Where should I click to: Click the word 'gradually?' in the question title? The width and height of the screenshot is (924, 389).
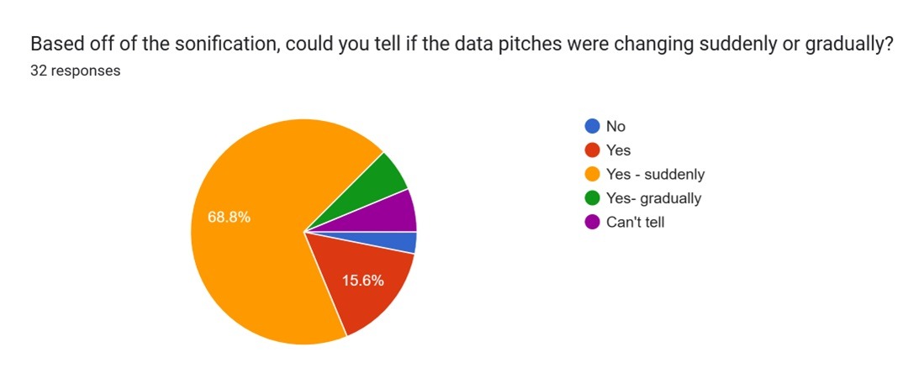tap(853, 44)
